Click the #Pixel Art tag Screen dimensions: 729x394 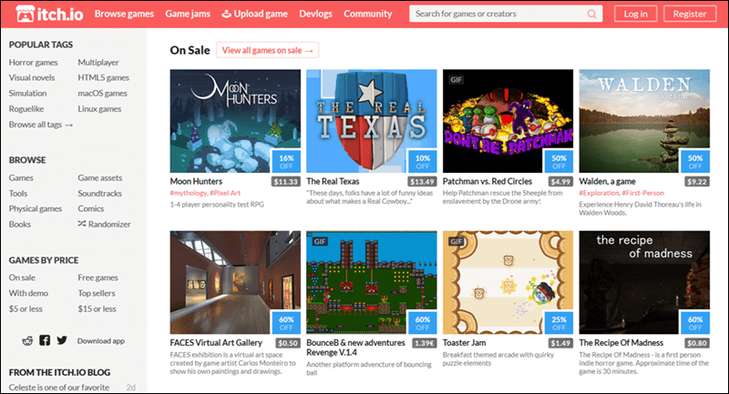(225, 193)
